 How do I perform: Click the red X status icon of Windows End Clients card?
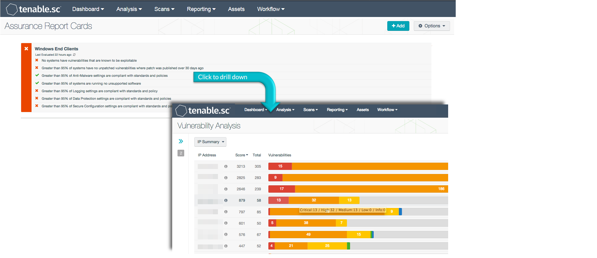pyautogui.click(x=26, y=49)
